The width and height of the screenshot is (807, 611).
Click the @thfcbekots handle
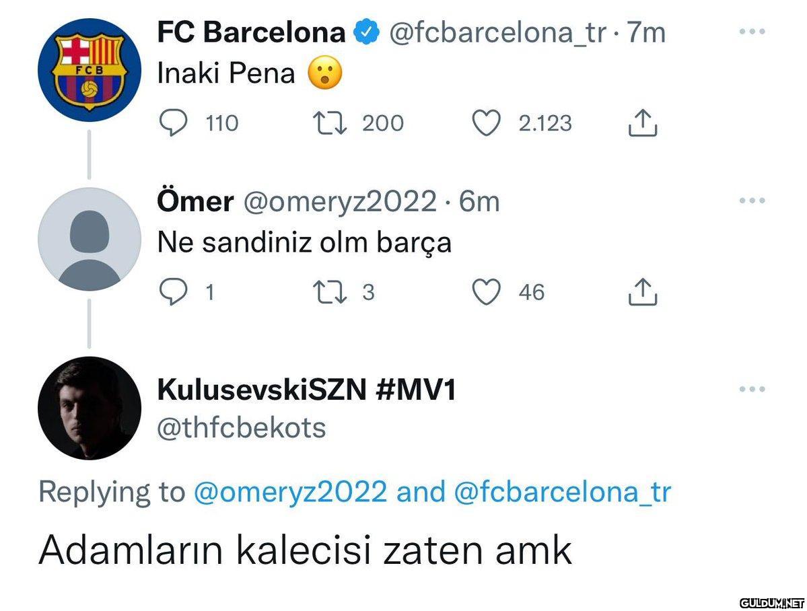click(241, 427)
